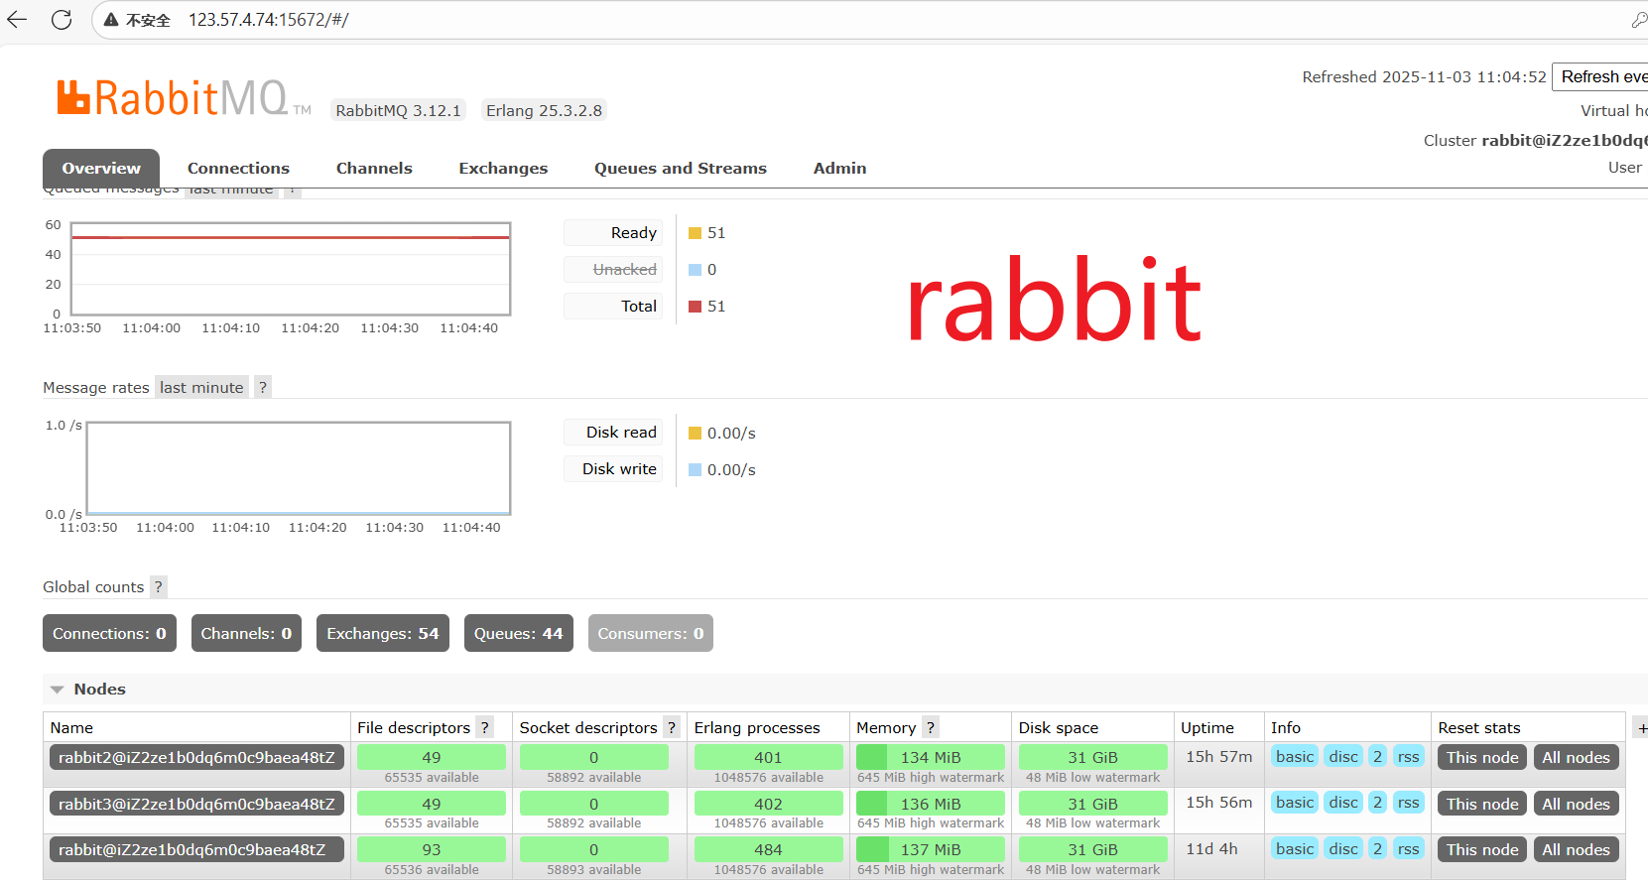Image resolution: width=1648 pixels, height=883 pixels.
Task: Open the refresh interval dropdown
Action: [x=1599, y=76]
